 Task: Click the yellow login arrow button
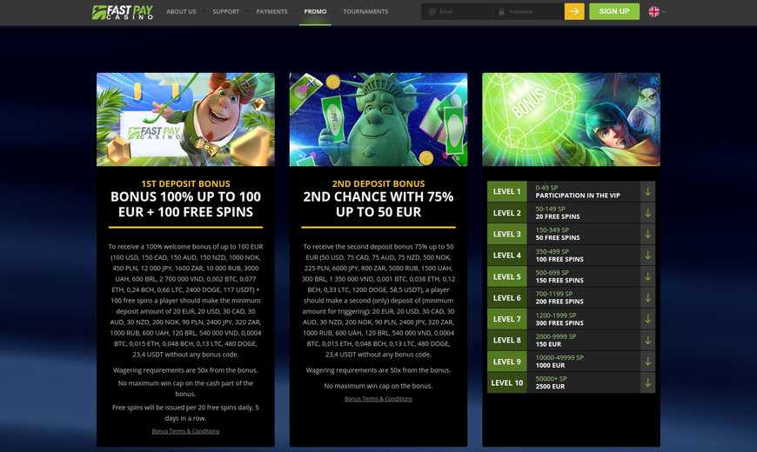[574, 11]
